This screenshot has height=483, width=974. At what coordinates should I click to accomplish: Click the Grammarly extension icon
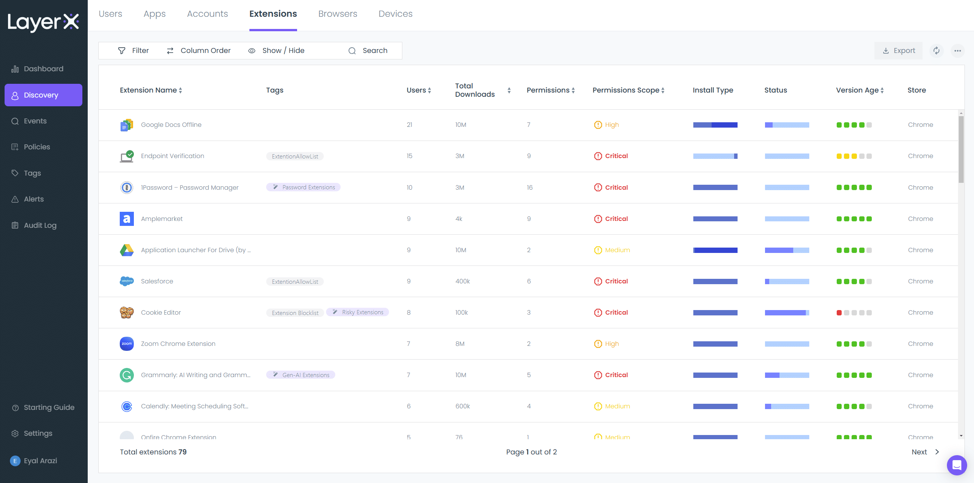coord(127,375)
